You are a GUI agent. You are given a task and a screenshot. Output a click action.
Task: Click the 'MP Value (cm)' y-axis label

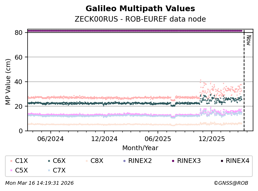coord(9,82)
